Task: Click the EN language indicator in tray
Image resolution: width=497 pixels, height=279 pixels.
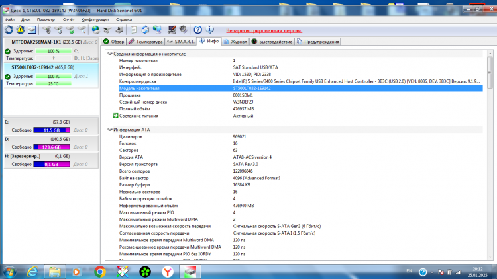Action: point(409,271)
